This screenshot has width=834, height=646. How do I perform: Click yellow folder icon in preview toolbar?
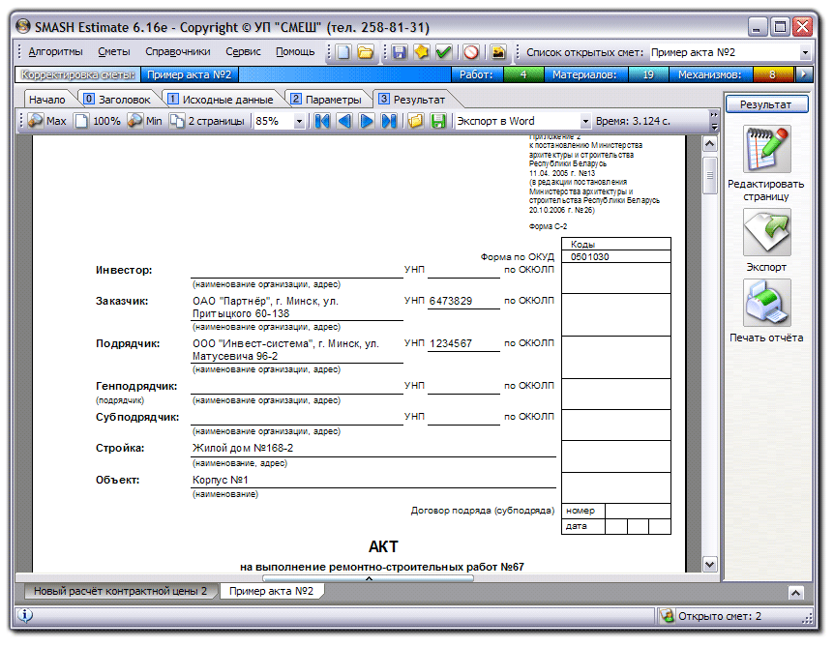[x=415, y=121]
